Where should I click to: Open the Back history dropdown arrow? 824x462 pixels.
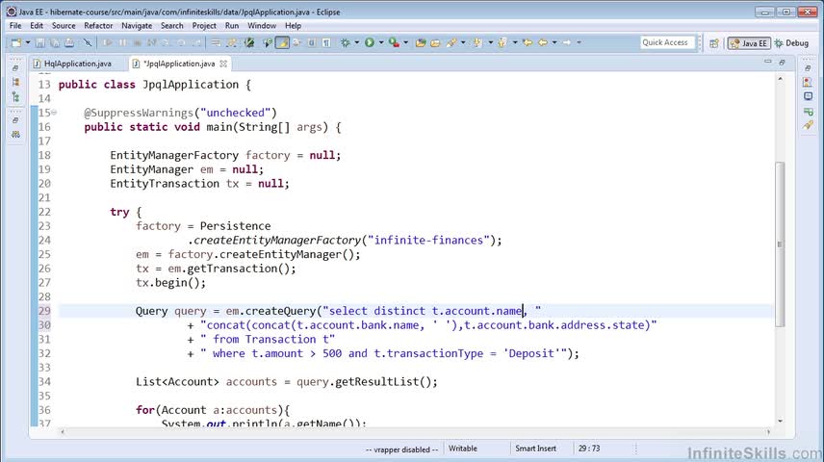554,42
